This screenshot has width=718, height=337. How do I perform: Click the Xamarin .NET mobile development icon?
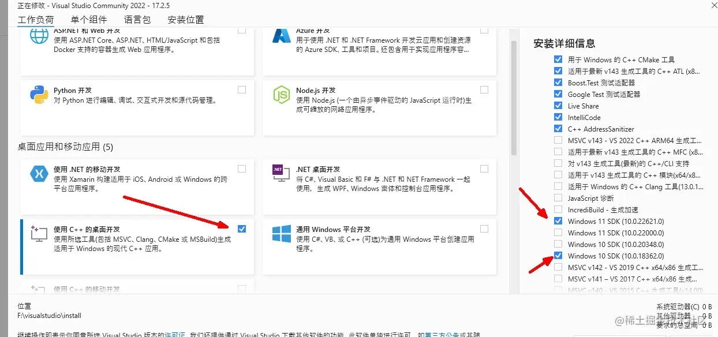point(39,173)
